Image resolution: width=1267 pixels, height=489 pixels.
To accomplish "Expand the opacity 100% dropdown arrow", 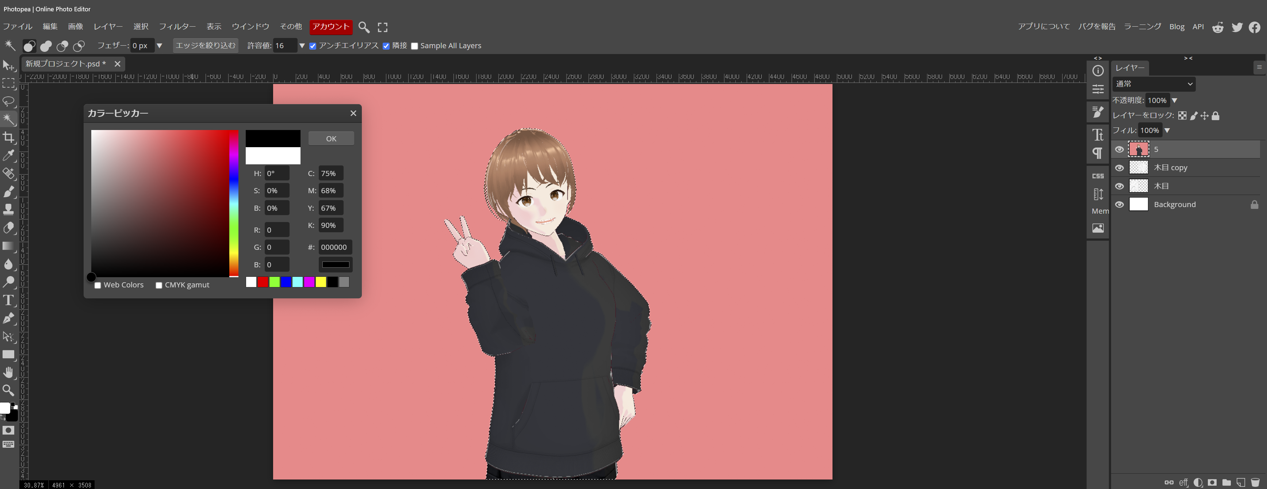I will tap(1175, 100).
